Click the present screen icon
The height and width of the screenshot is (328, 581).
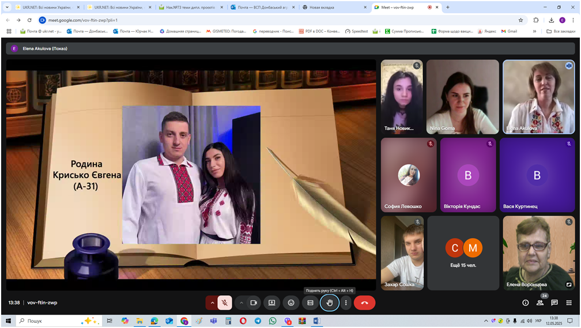point(271,303)
